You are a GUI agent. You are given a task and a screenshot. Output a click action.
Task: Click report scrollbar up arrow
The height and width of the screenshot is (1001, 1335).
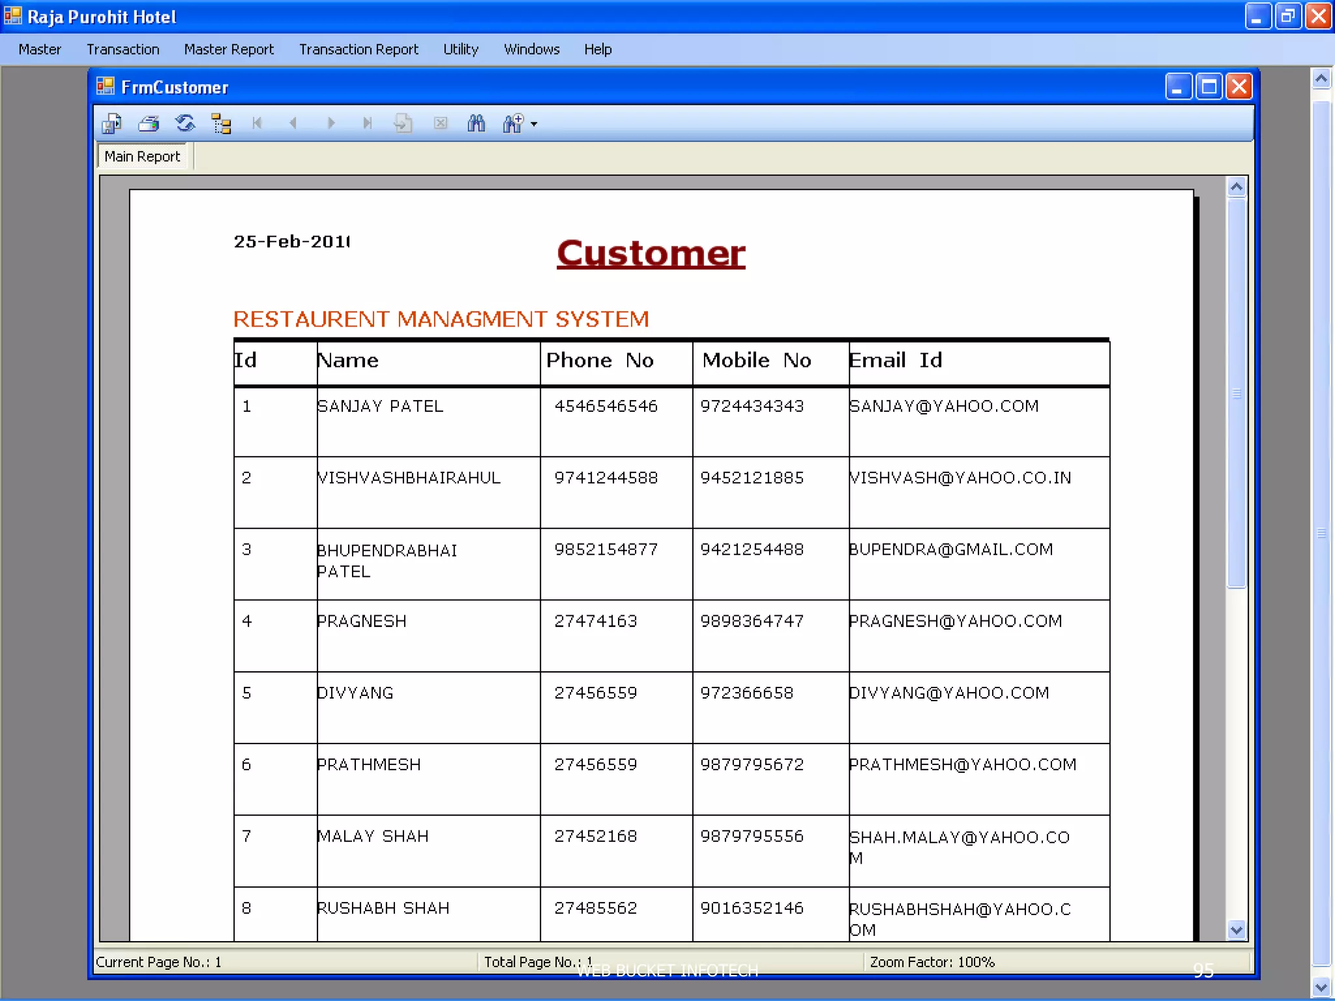coord(1237,188)
